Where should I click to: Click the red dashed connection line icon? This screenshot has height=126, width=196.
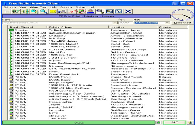(72, 12)
